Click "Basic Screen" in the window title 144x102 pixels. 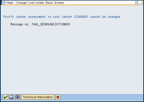(x=55, y=3)
